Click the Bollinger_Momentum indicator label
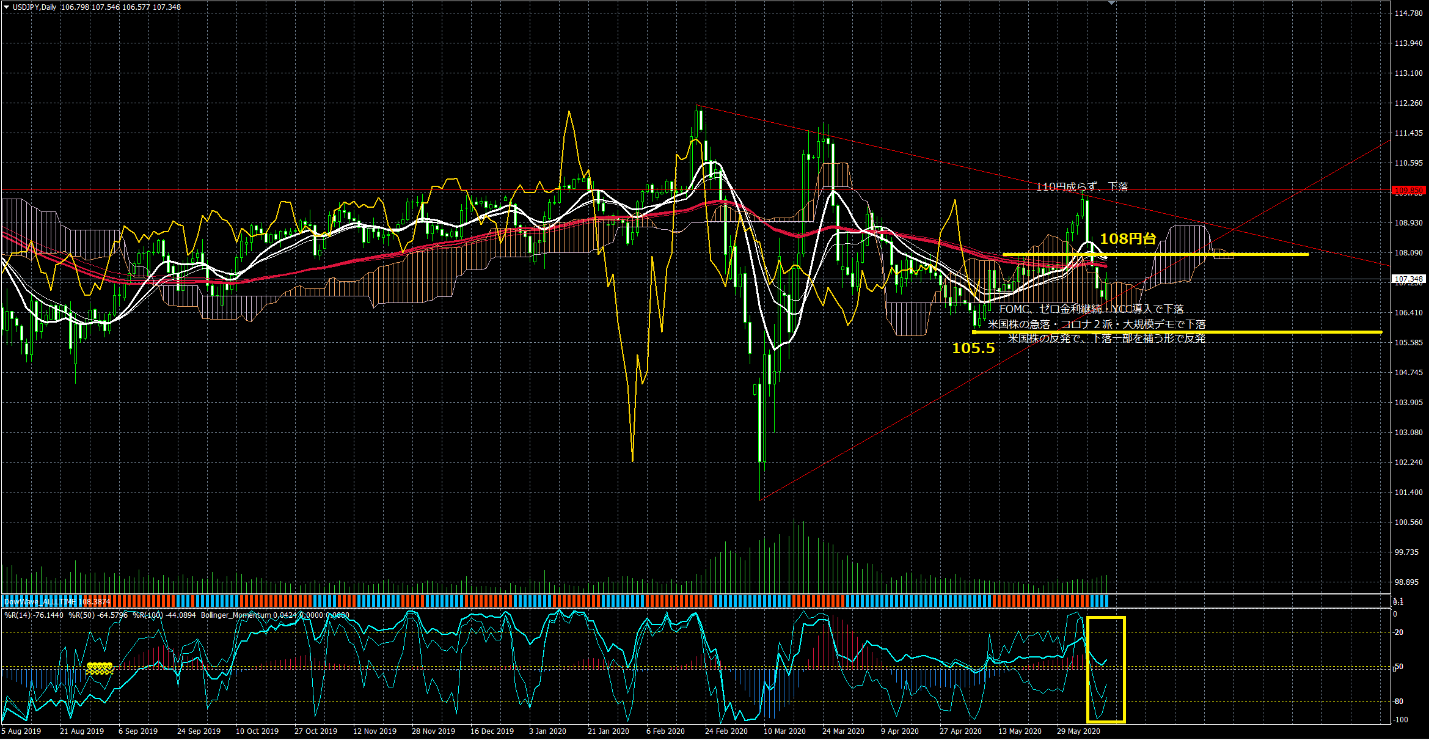Image resolution: width=1429 pixels, height=740 pixels. coord(235,615)
